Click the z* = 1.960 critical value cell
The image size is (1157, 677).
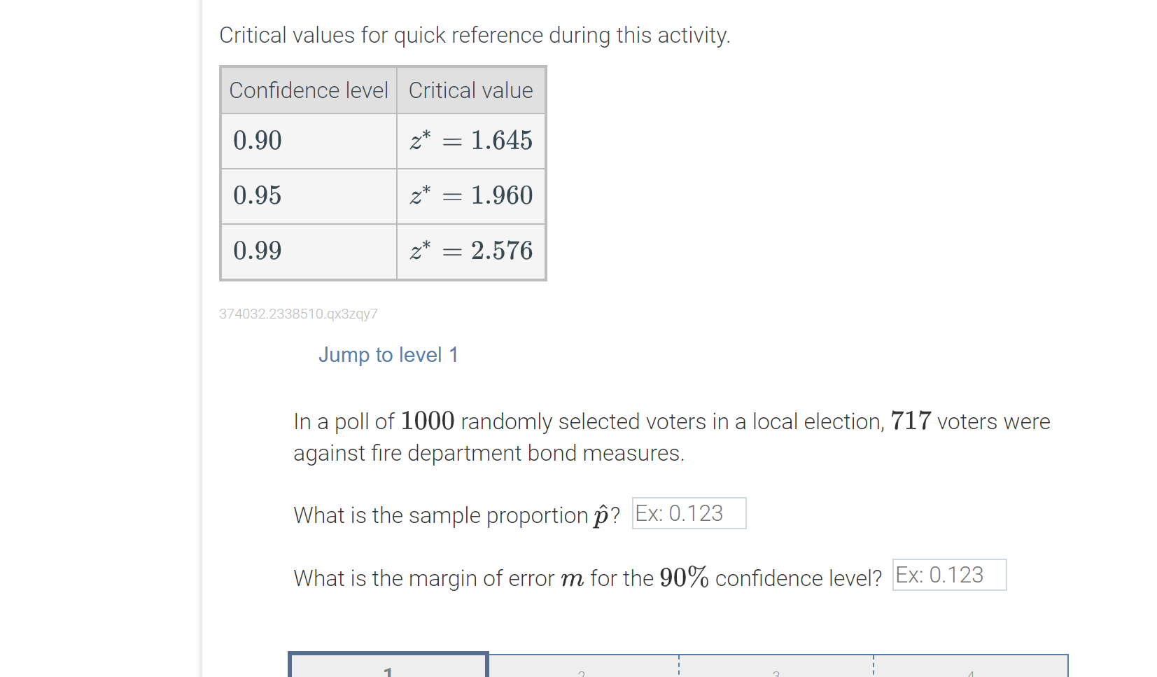coord(470,195)
